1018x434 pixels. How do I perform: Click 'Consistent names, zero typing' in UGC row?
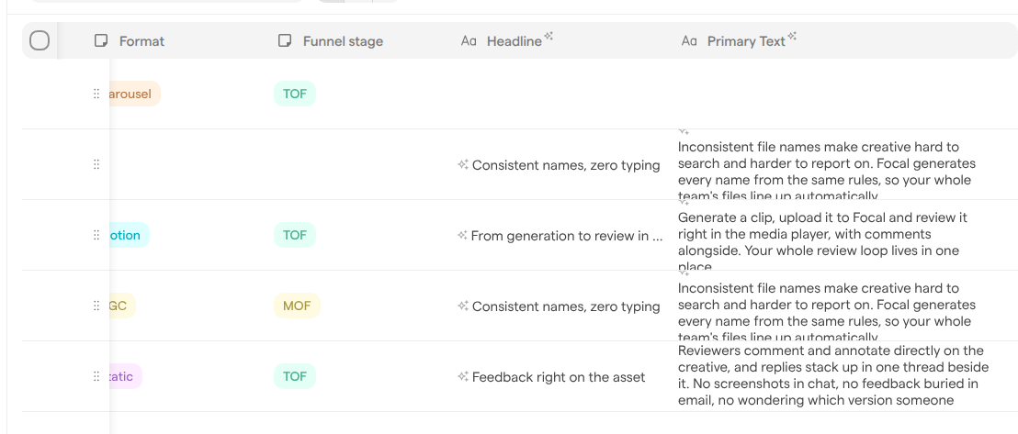(x=566, y=306)
